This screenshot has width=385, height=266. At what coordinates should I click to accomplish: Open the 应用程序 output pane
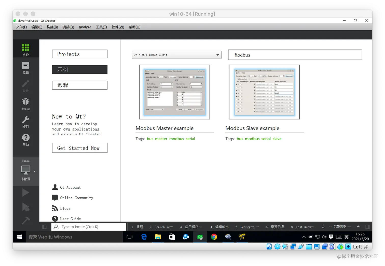pyautogui.click(x=191, y=227)
